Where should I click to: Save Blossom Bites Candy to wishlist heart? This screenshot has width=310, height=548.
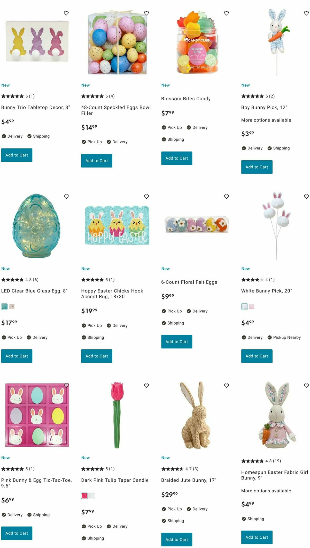[x=227, y=13]
